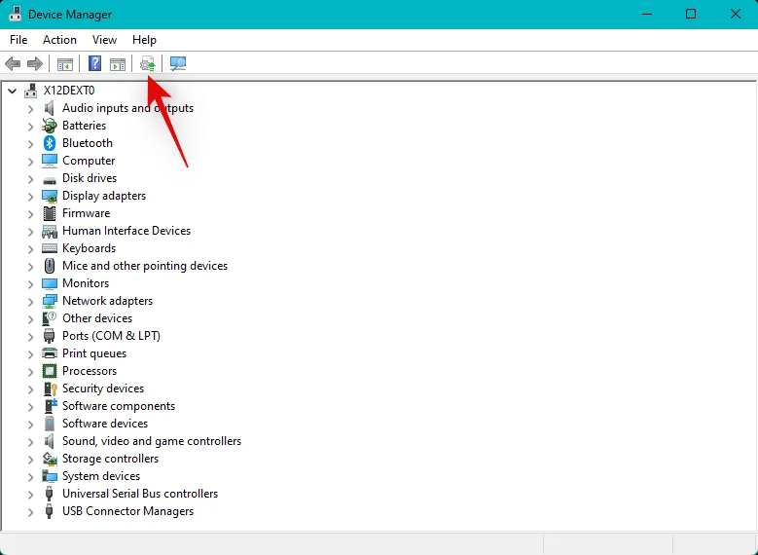Select Universal Serial Bus controllers label

[x=140, y=494]
